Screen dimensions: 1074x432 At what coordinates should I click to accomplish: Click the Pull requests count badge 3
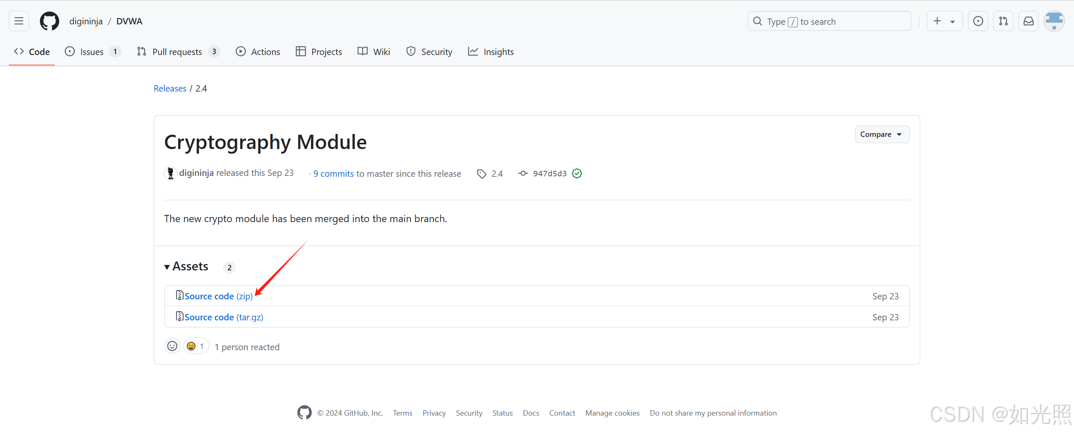(x=214, y=52)
